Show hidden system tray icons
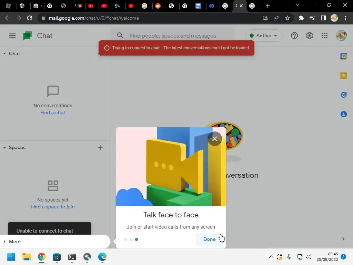 (271, 257)
